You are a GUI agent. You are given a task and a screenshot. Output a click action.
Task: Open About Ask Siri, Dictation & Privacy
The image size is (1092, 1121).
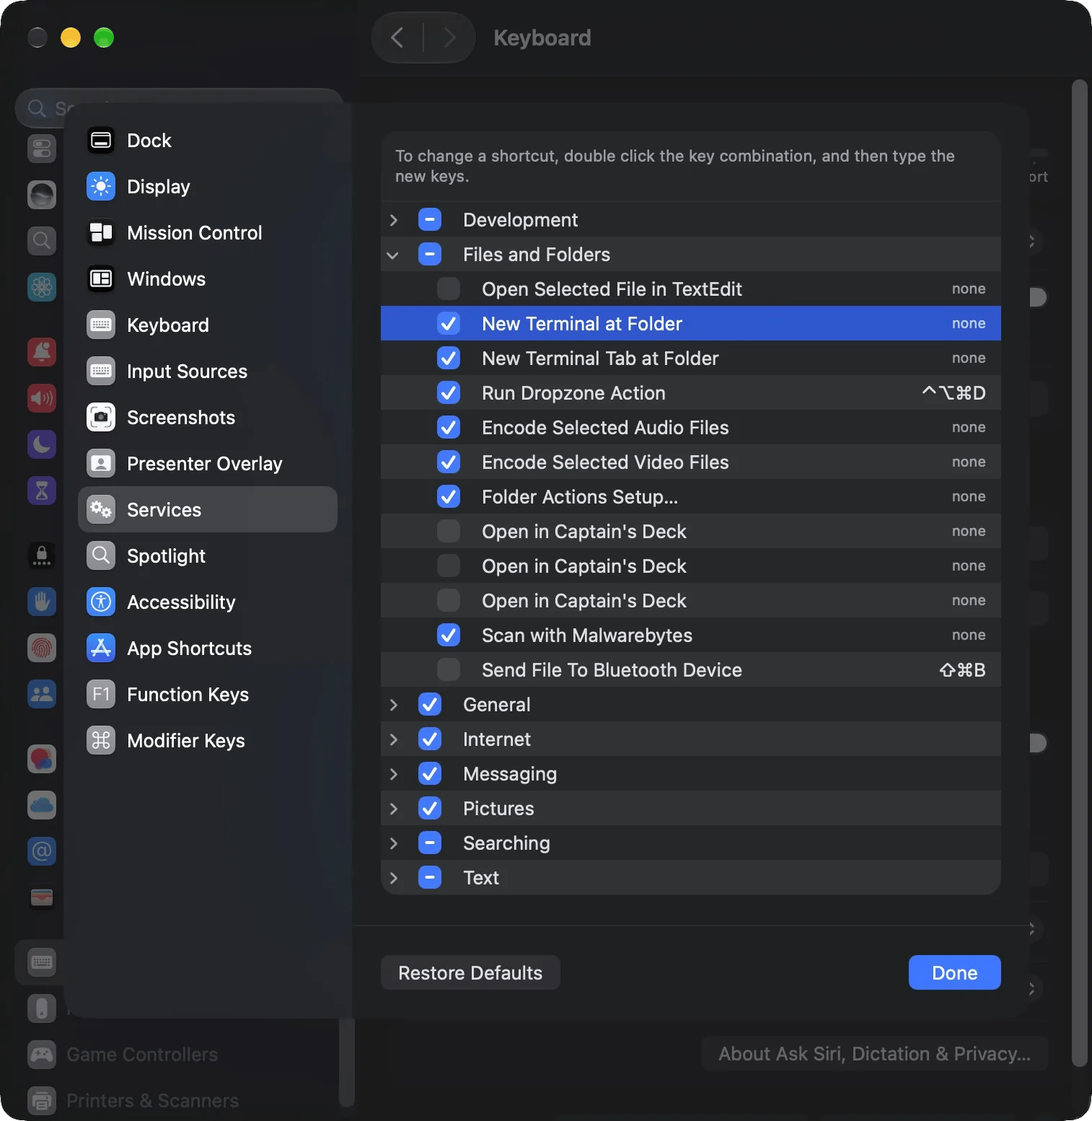874,1054
